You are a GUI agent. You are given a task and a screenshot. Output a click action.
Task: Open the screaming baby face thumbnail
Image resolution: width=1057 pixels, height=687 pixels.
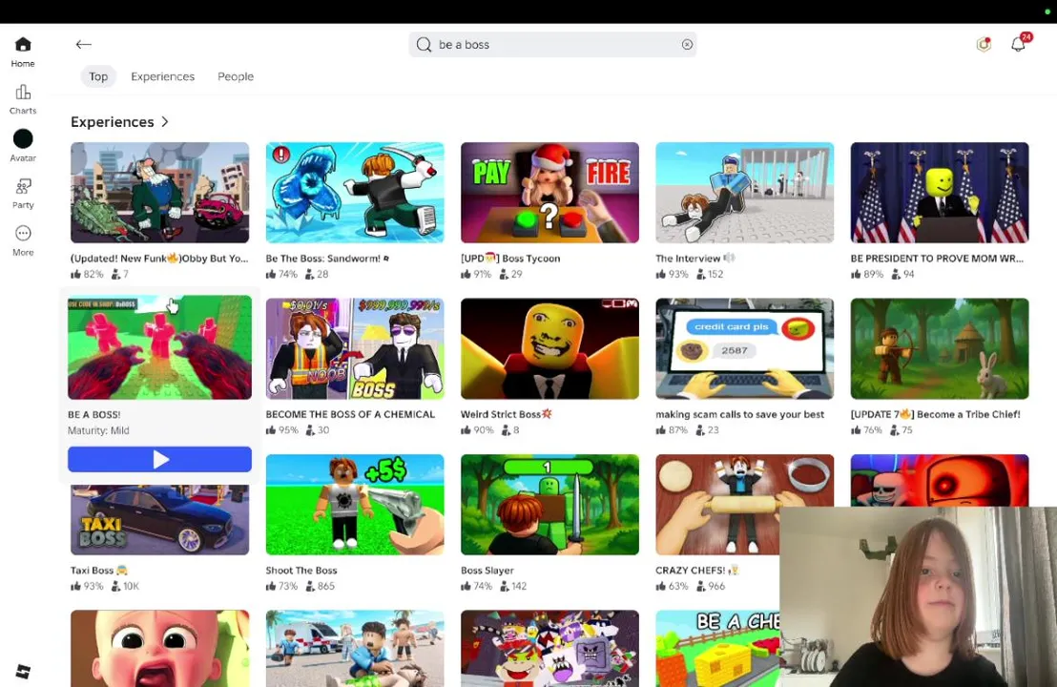click(159, 649)
